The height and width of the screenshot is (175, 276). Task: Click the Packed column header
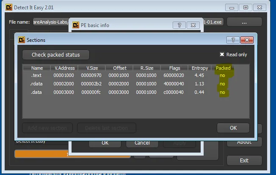(x=223, y=68)
